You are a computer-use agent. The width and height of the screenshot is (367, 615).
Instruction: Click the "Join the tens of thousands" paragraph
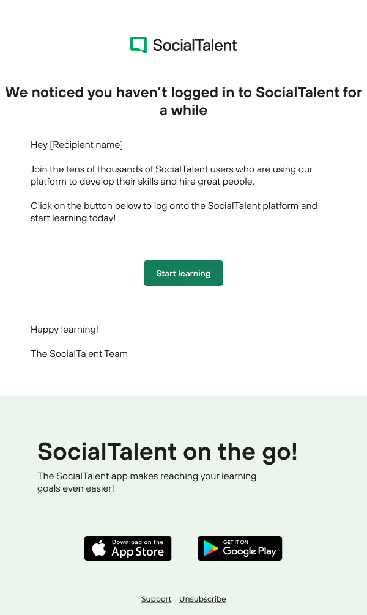[x=171, y=175]
